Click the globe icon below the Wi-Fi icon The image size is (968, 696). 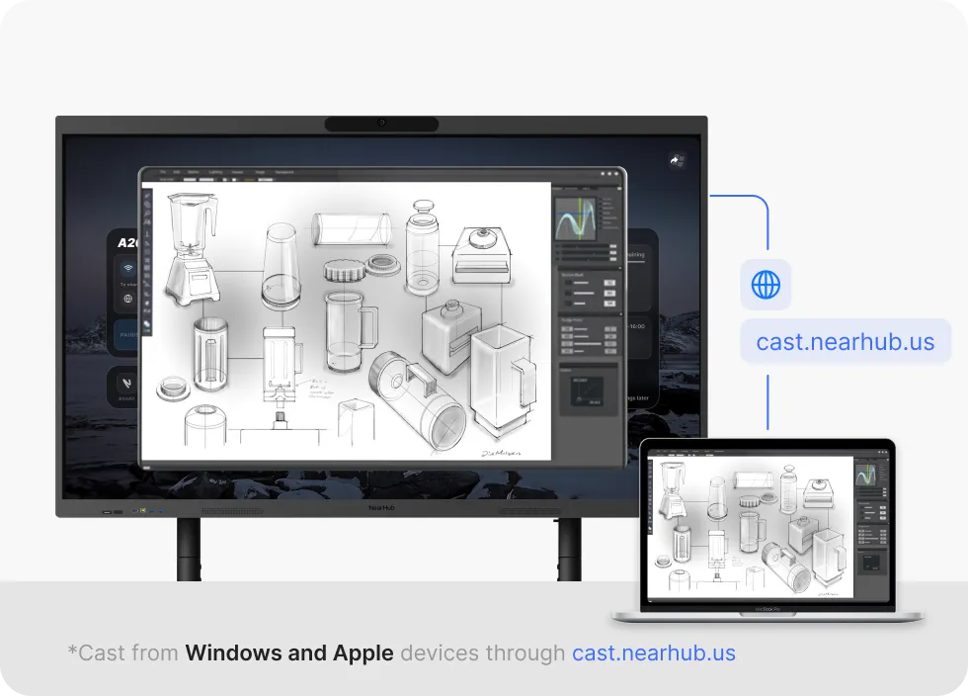click(x=126, y=298)
